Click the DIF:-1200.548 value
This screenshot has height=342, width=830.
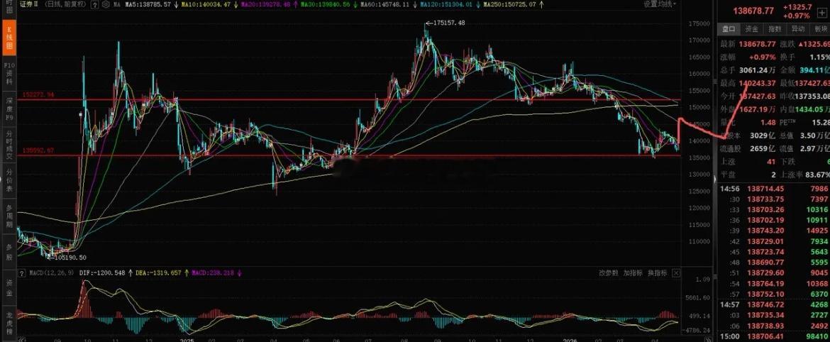point(102,273)
